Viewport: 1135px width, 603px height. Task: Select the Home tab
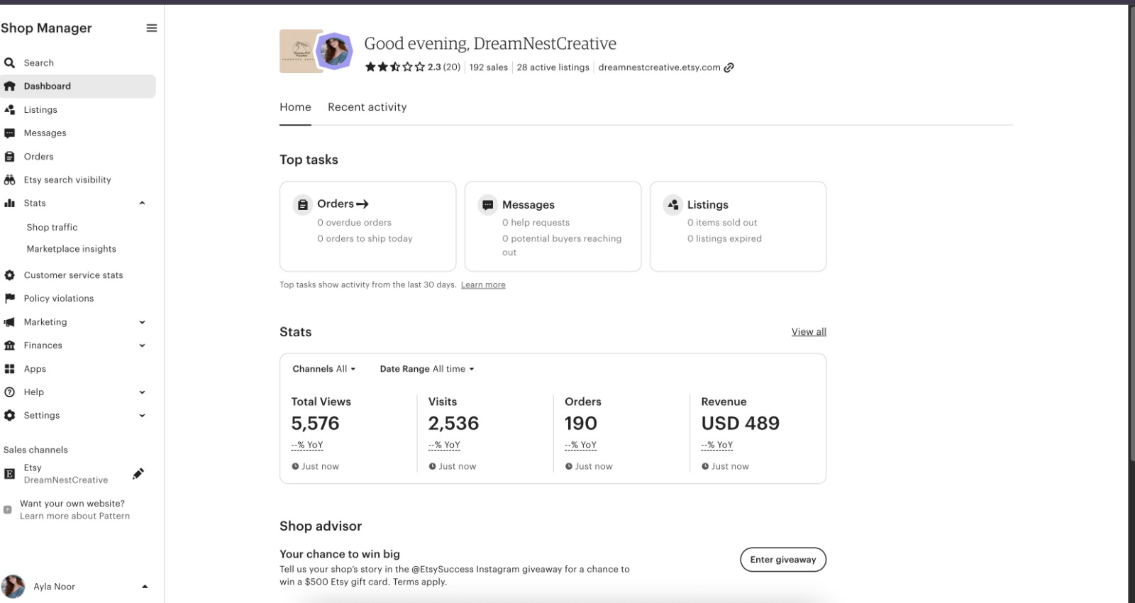tap(295, 107)
